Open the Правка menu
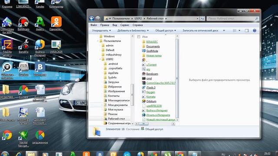 (x=104, y=25)
